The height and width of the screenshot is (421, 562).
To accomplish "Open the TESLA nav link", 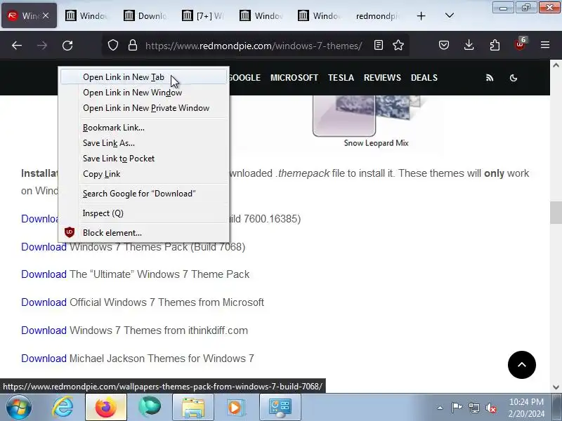I will (x=341, y=78).
